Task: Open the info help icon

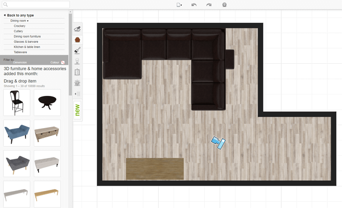Action: click(224, 4)
